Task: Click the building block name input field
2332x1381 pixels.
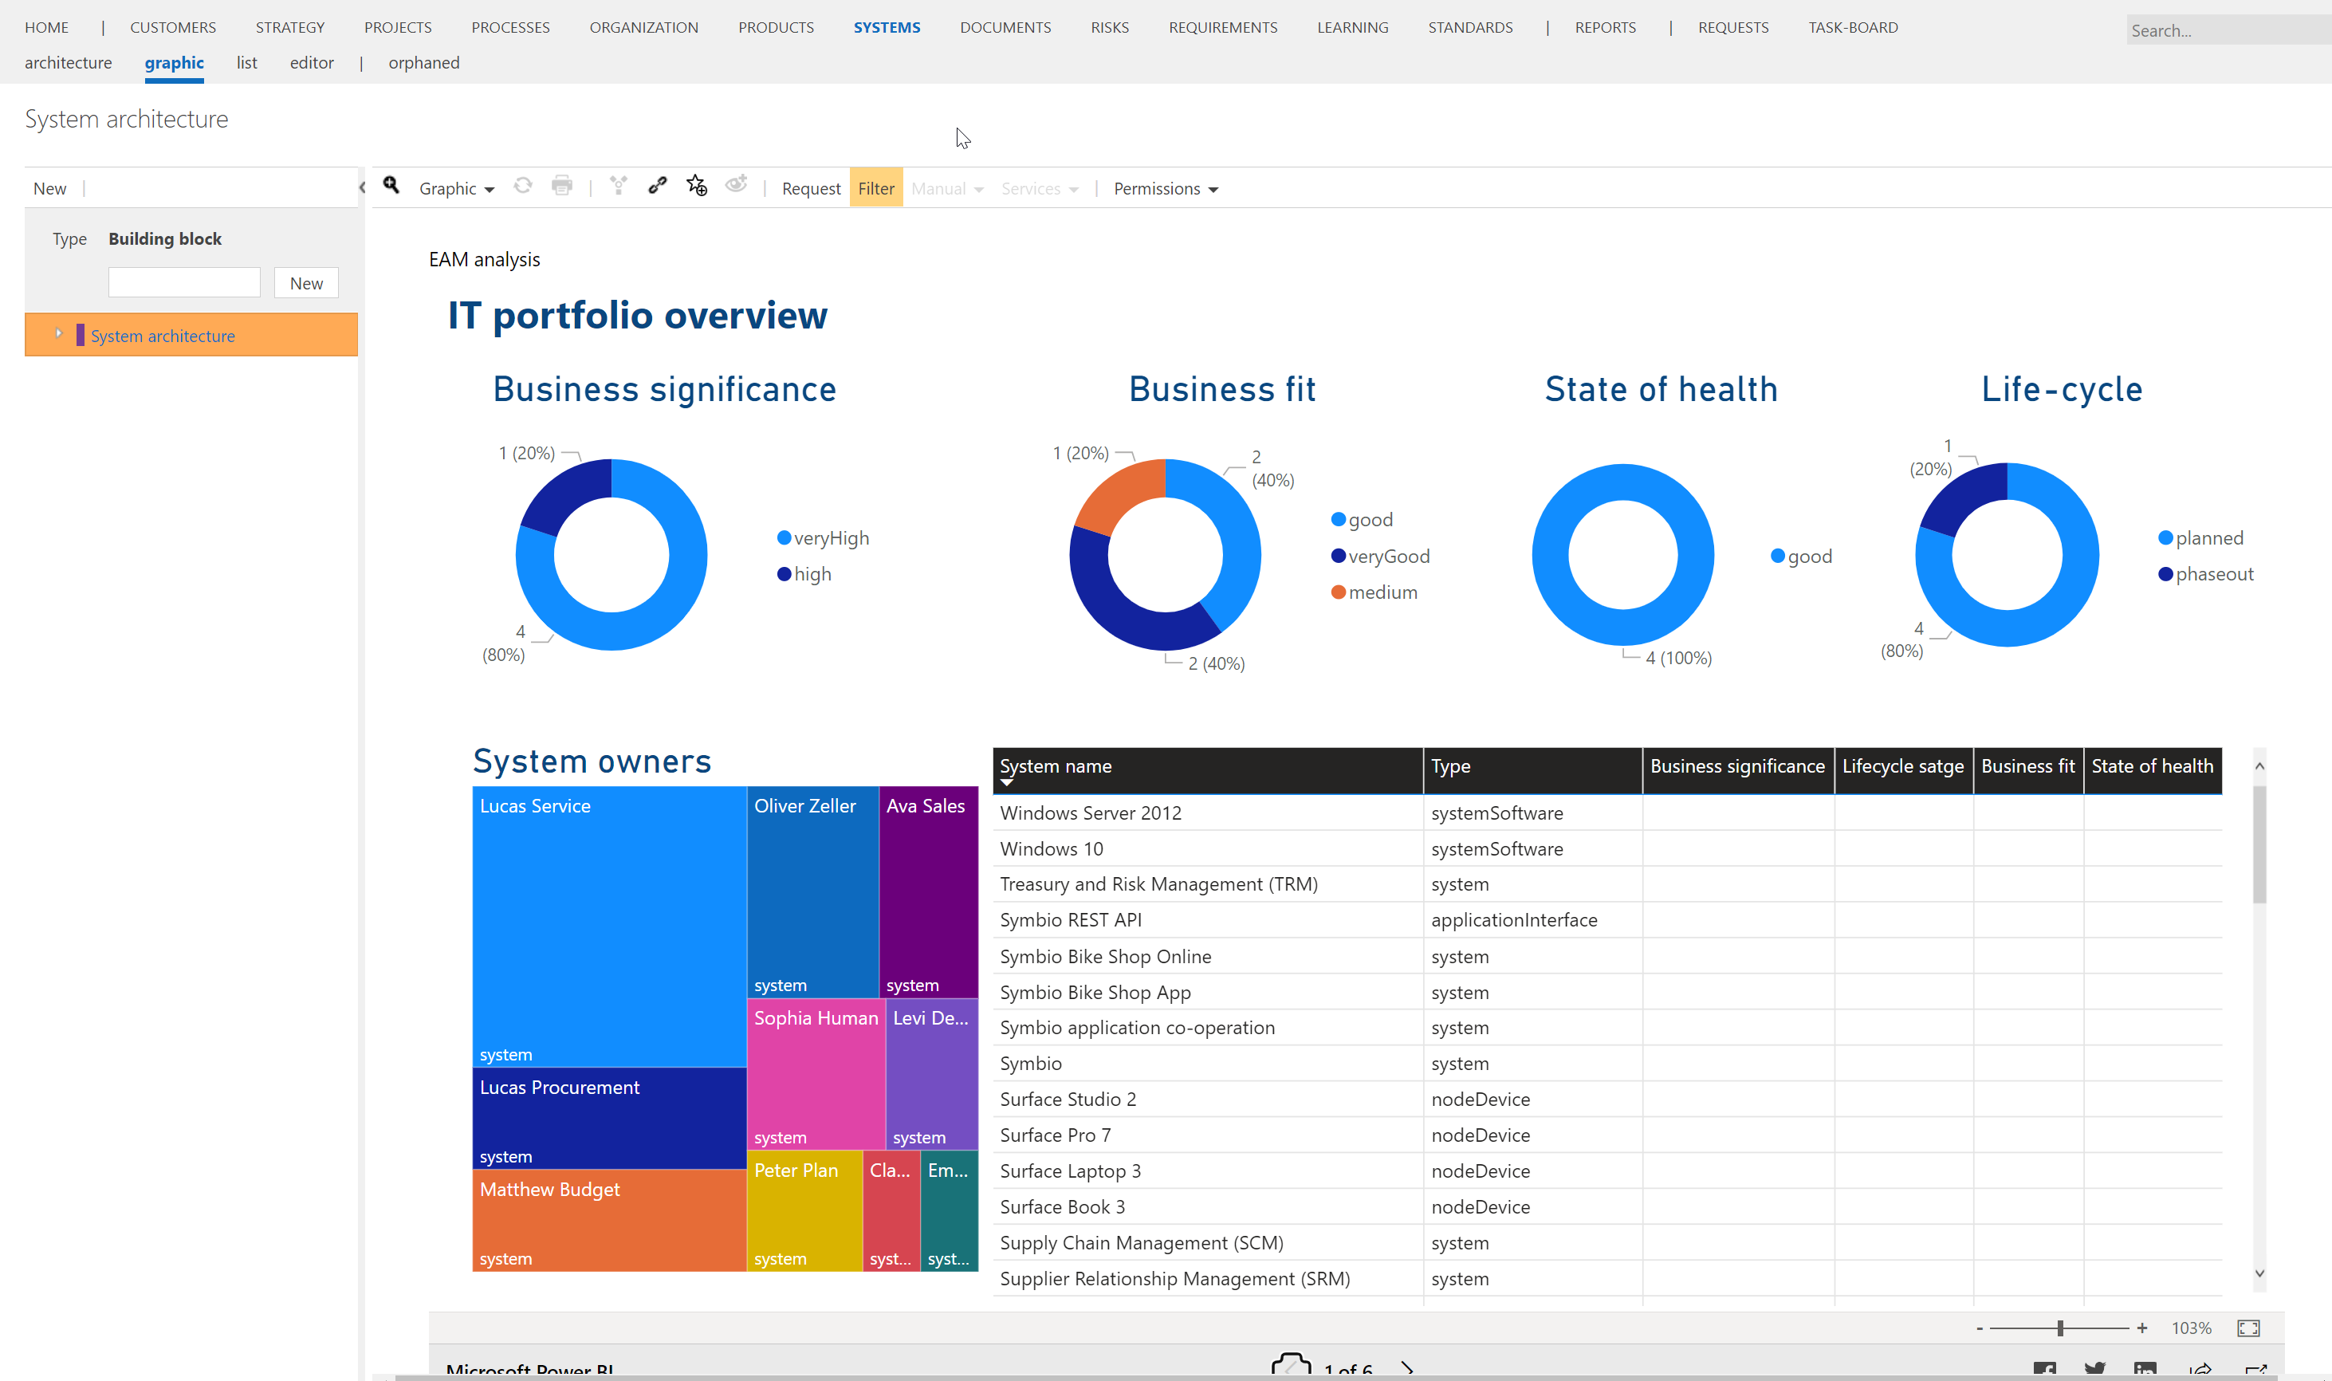Action: [184, 283]
